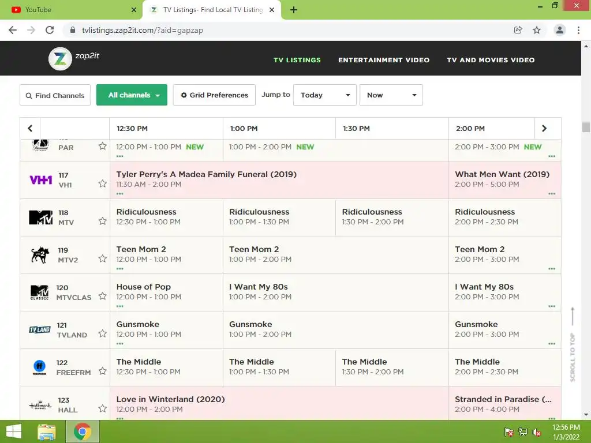The width and height of the screenshot is (591, 443).
Task: Click the page vertical scrollbar thumb
Action: click(x=586, y=127)
